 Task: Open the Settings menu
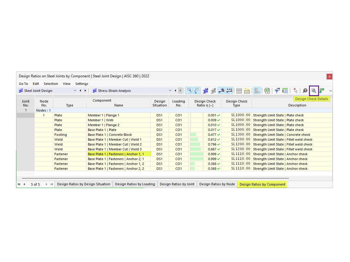tap(81, 84)
